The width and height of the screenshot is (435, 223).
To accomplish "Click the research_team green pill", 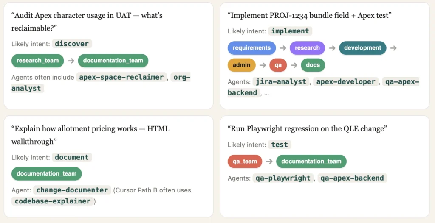I will click(x=37, y=61).
